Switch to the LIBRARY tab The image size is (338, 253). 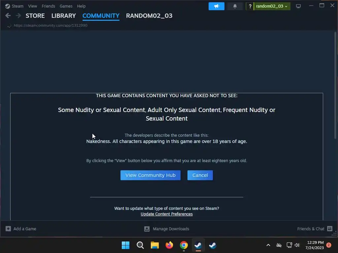click(x=64, y=16)
